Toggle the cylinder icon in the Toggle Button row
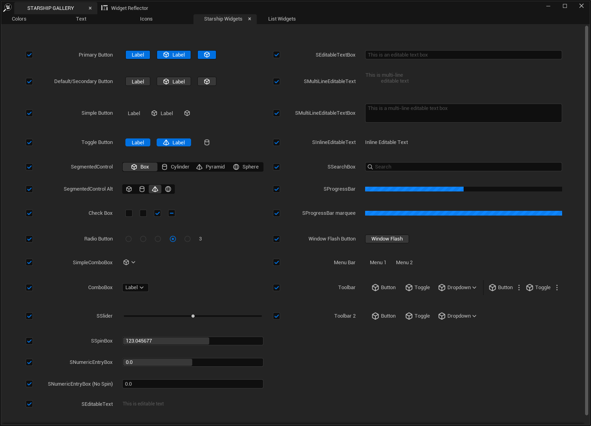 (x=206, y=142)
